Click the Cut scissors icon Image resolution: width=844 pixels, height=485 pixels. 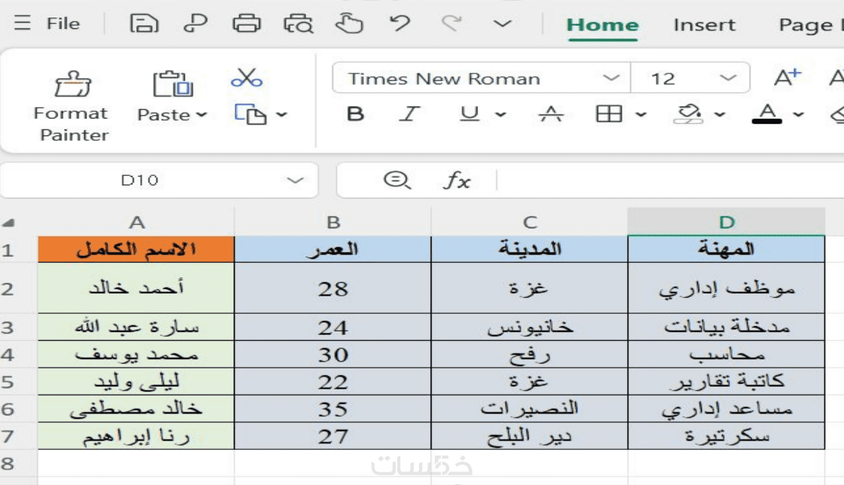click(x=246, y=77)
